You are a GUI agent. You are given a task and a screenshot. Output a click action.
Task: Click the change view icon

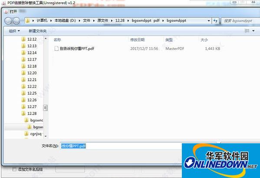[x=247, y=31]
